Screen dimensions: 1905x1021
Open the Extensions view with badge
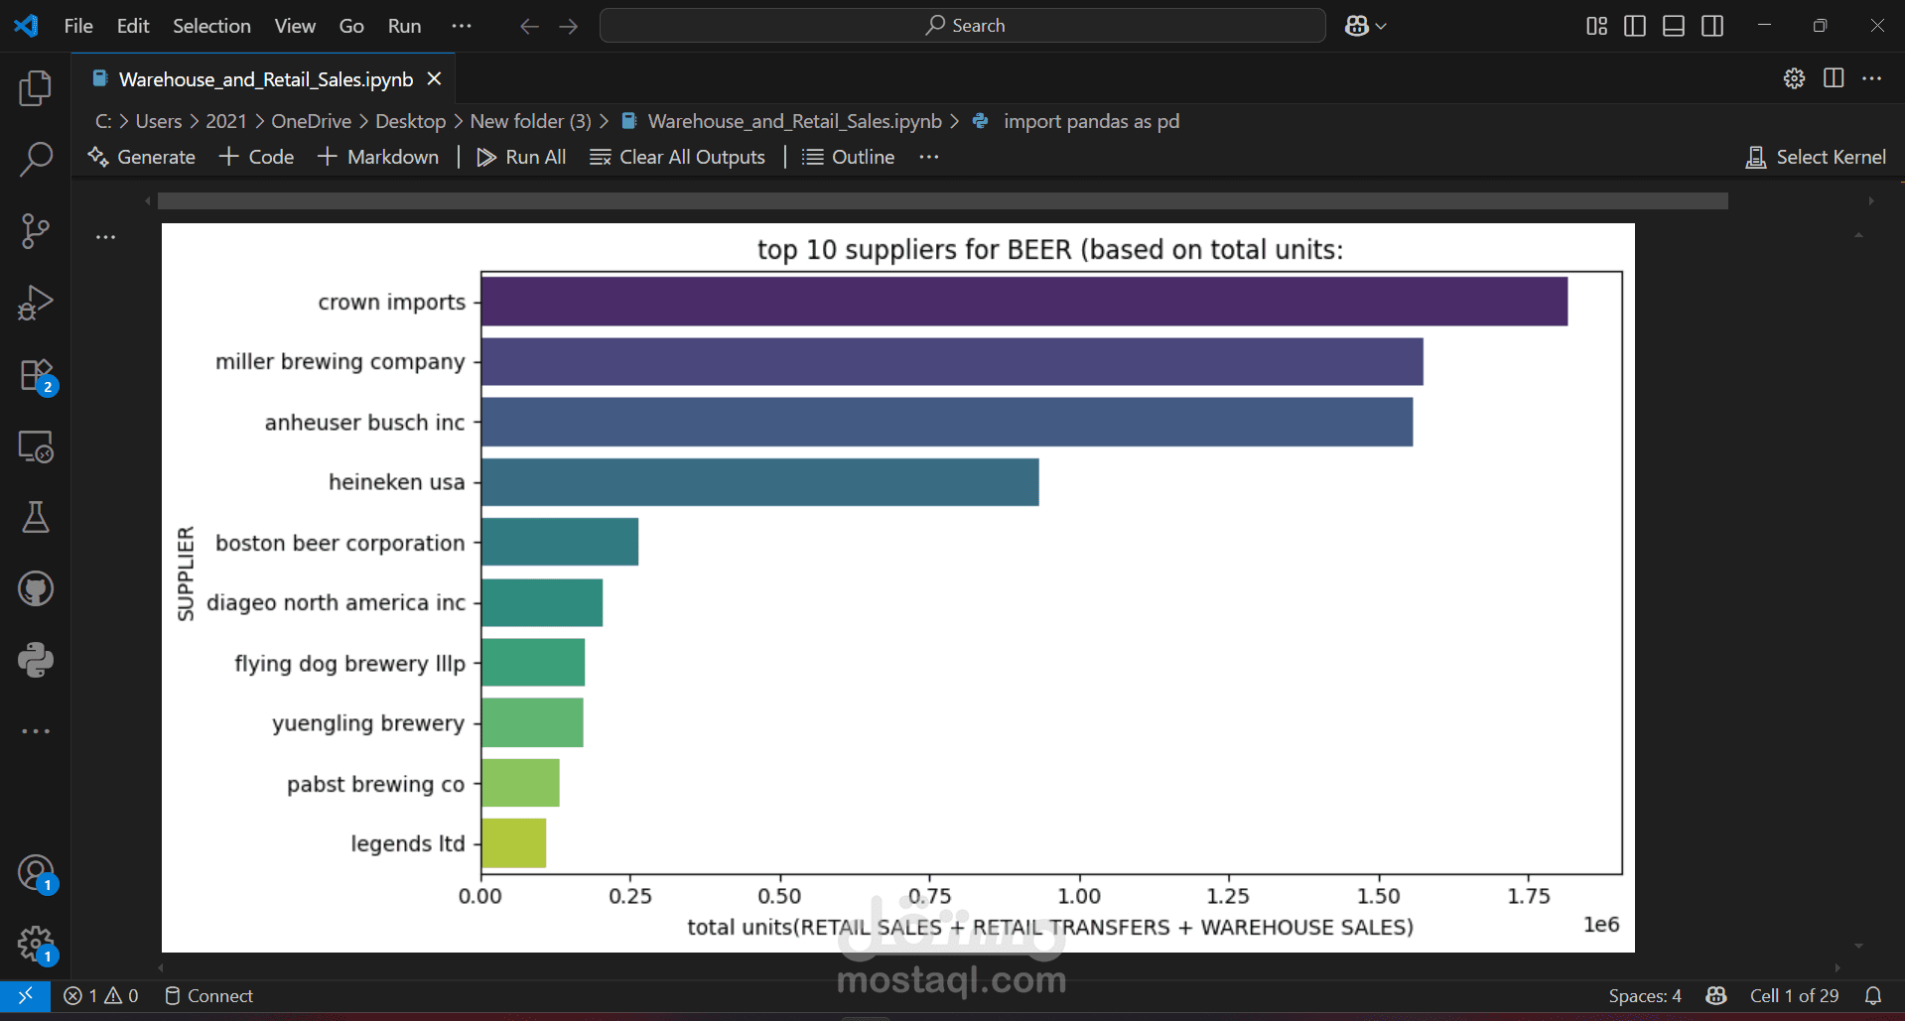click(x=38, y=376)
